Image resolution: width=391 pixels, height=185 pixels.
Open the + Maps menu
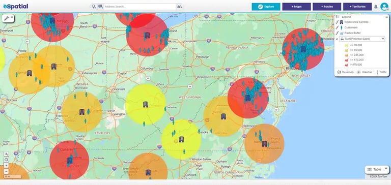tap(296, 7)
